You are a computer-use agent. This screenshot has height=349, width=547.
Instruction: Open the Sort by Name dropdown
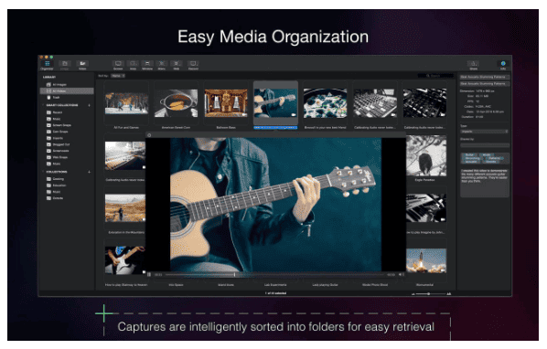[x=118, y=76]
